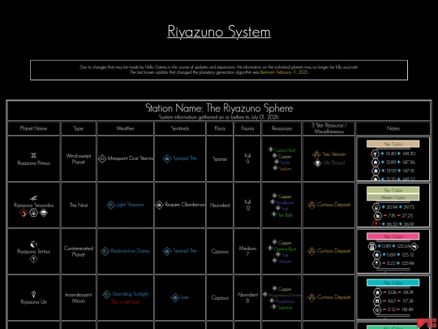Screen dimensions: 438x329
Task: Click the planet glyph above Riyazuno Tertius
Action: [34, 244]
